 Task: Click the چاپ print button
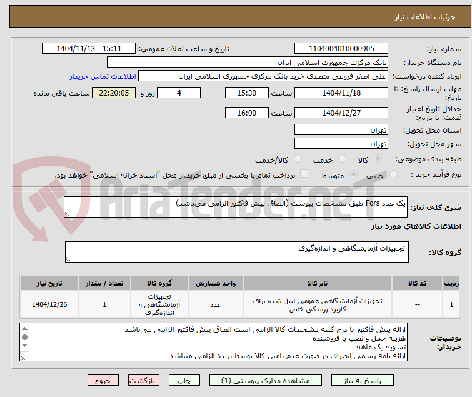(184, 381)
